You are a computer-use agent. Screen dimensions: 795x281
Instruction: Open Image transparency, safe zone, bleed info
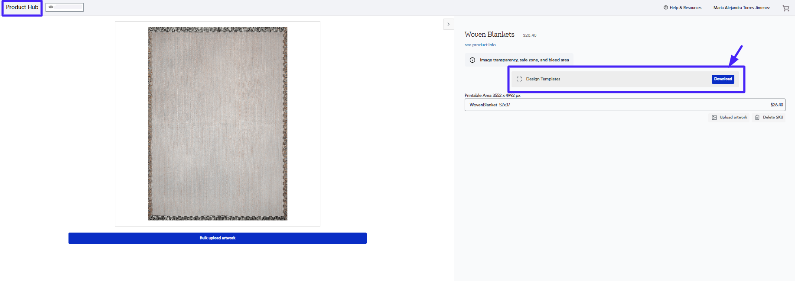pos(524,60)
